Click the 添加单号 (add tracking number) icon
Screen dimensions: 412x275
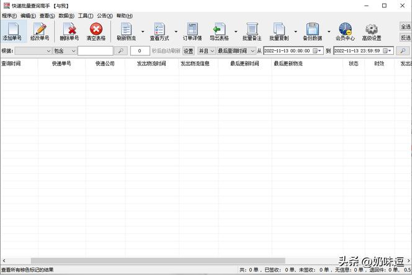13,31
